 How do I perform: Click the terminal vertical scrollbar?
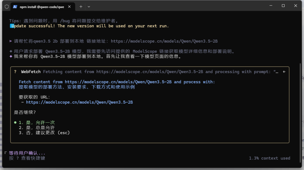click(x=301, y=113)
